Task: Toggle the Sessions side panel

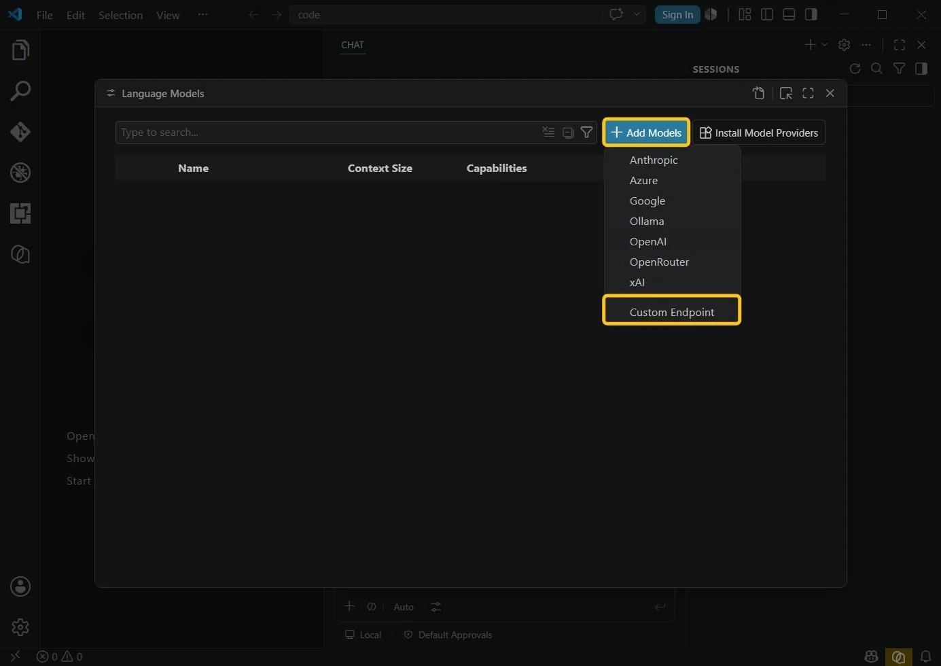Action: (x=921, y=68)
